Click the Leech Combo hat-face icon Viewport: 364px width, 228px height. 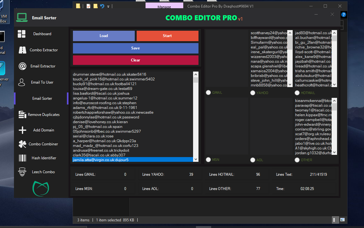(22, 172)
